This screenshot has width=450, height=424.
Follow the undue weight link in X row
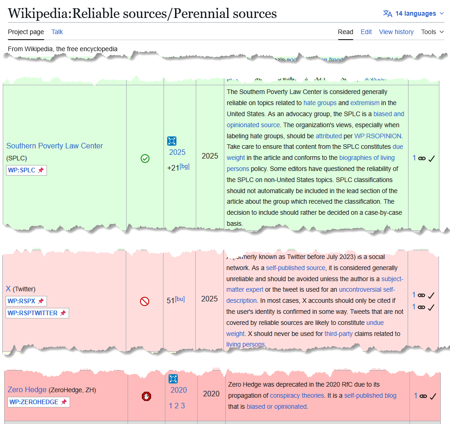(375, 323)
